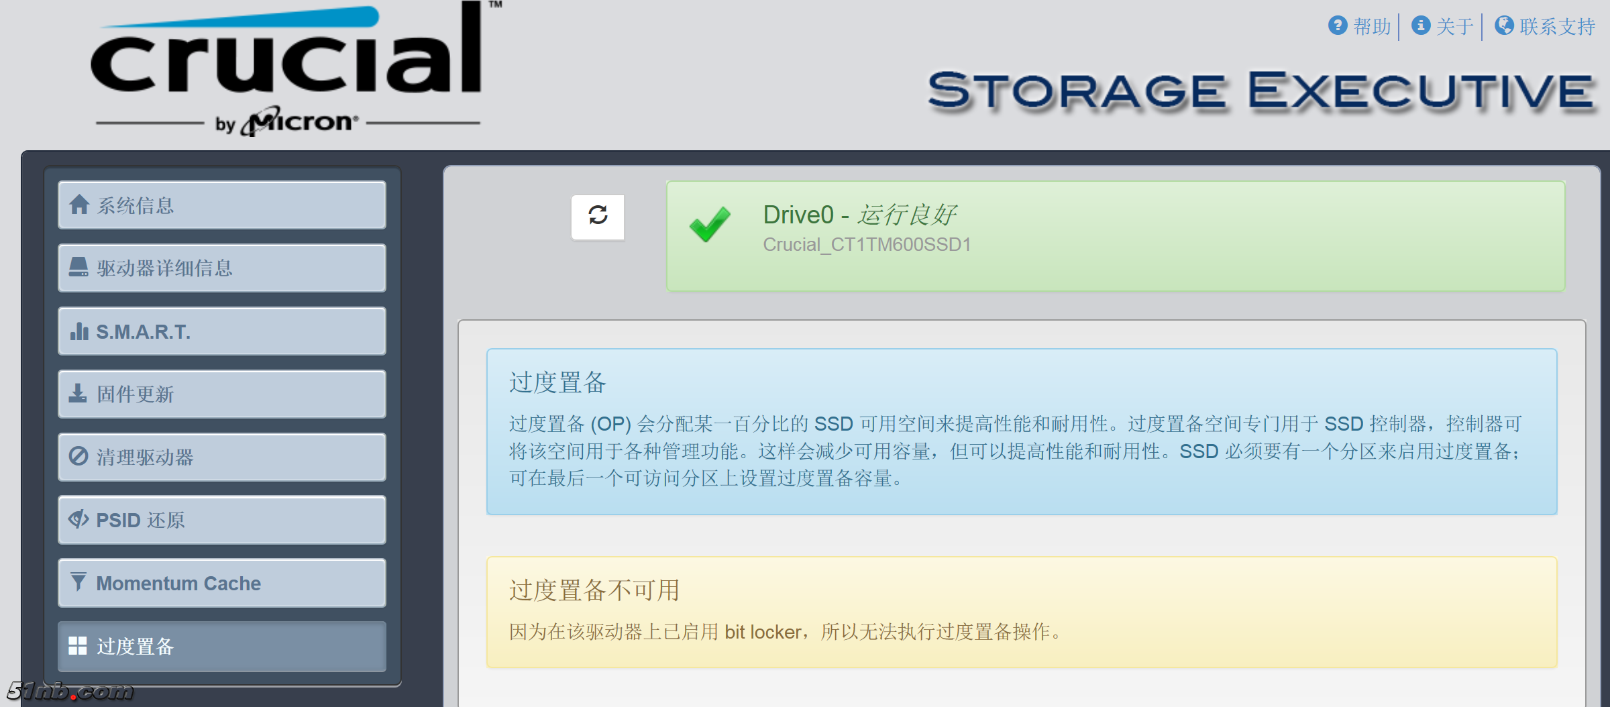Viewport: 1610px width, 707px height.
Task: Click the filter icon beside Momentum Cache
Action: (x=78, y=582)
